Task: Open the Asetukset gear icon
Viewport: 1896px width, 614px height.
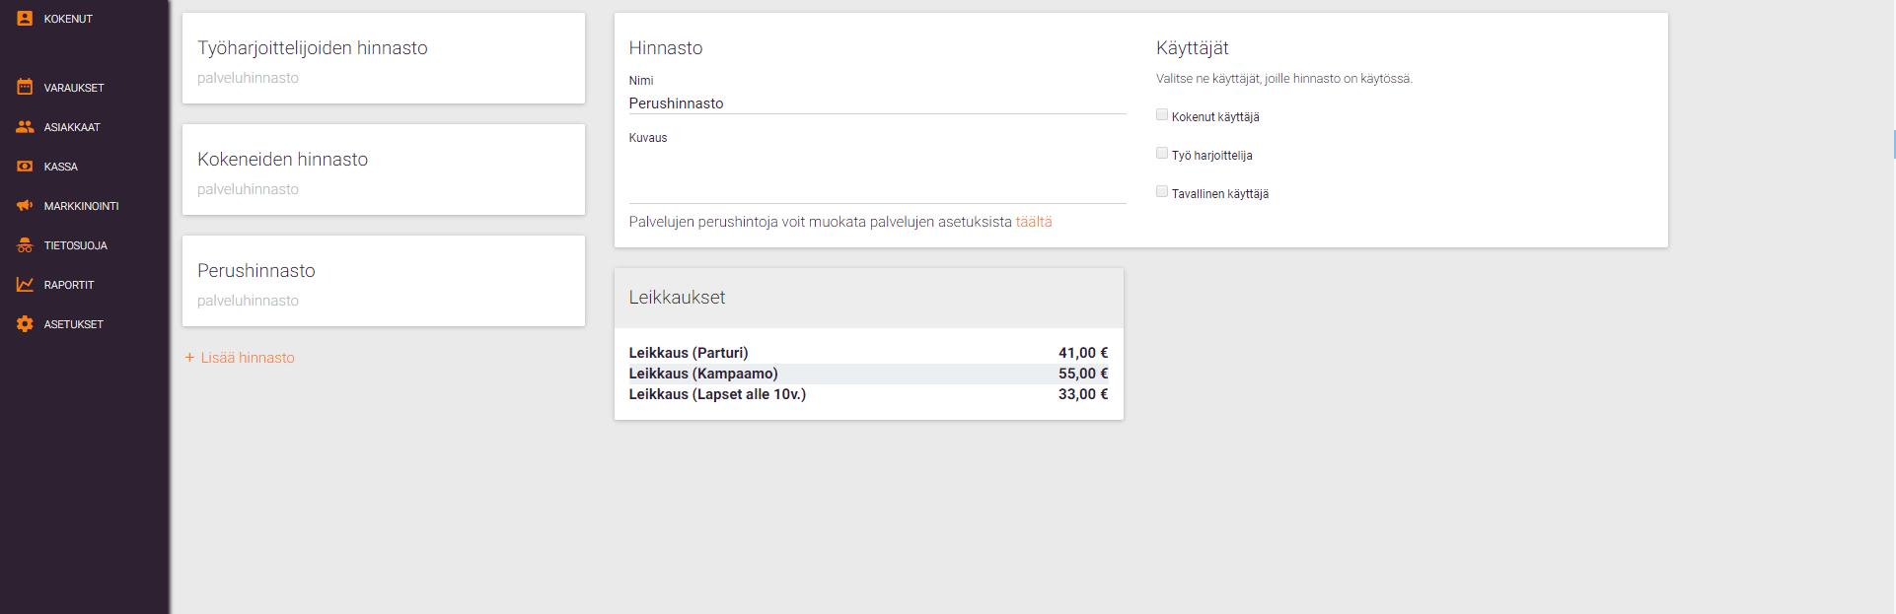Action: (x=25, y=324)
